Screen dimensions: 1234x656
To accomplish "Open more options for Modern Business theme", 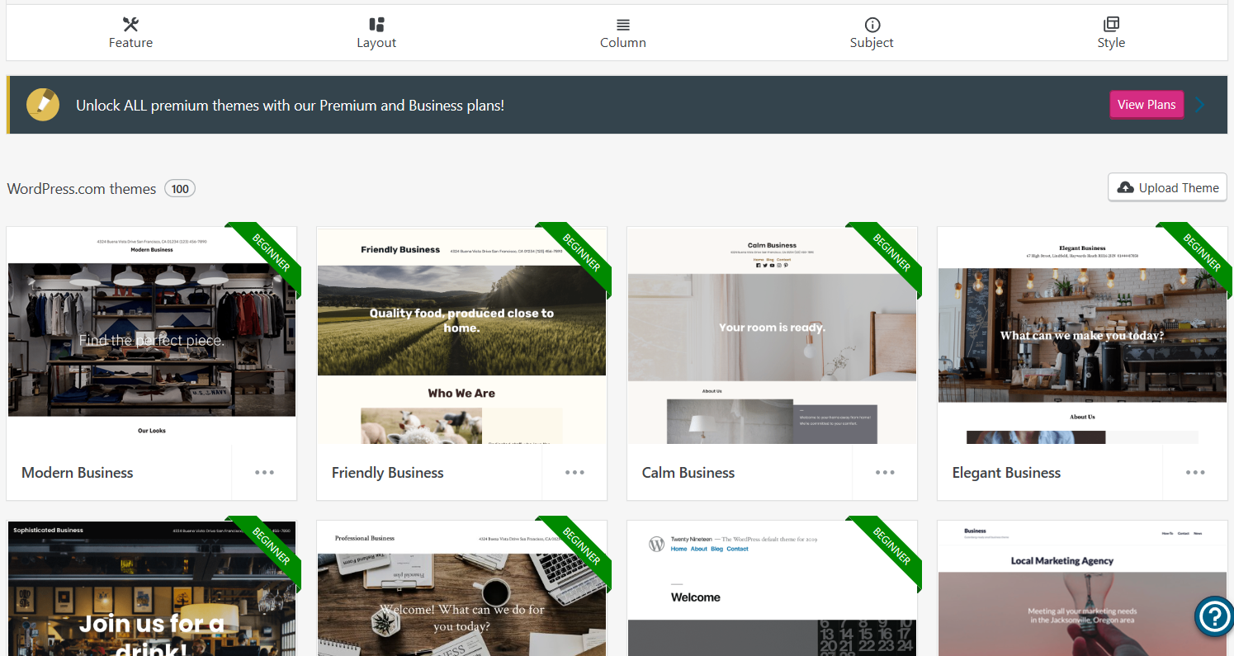I will 264,473.
